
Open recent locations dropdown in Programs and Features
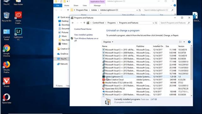tap(81, 23)
